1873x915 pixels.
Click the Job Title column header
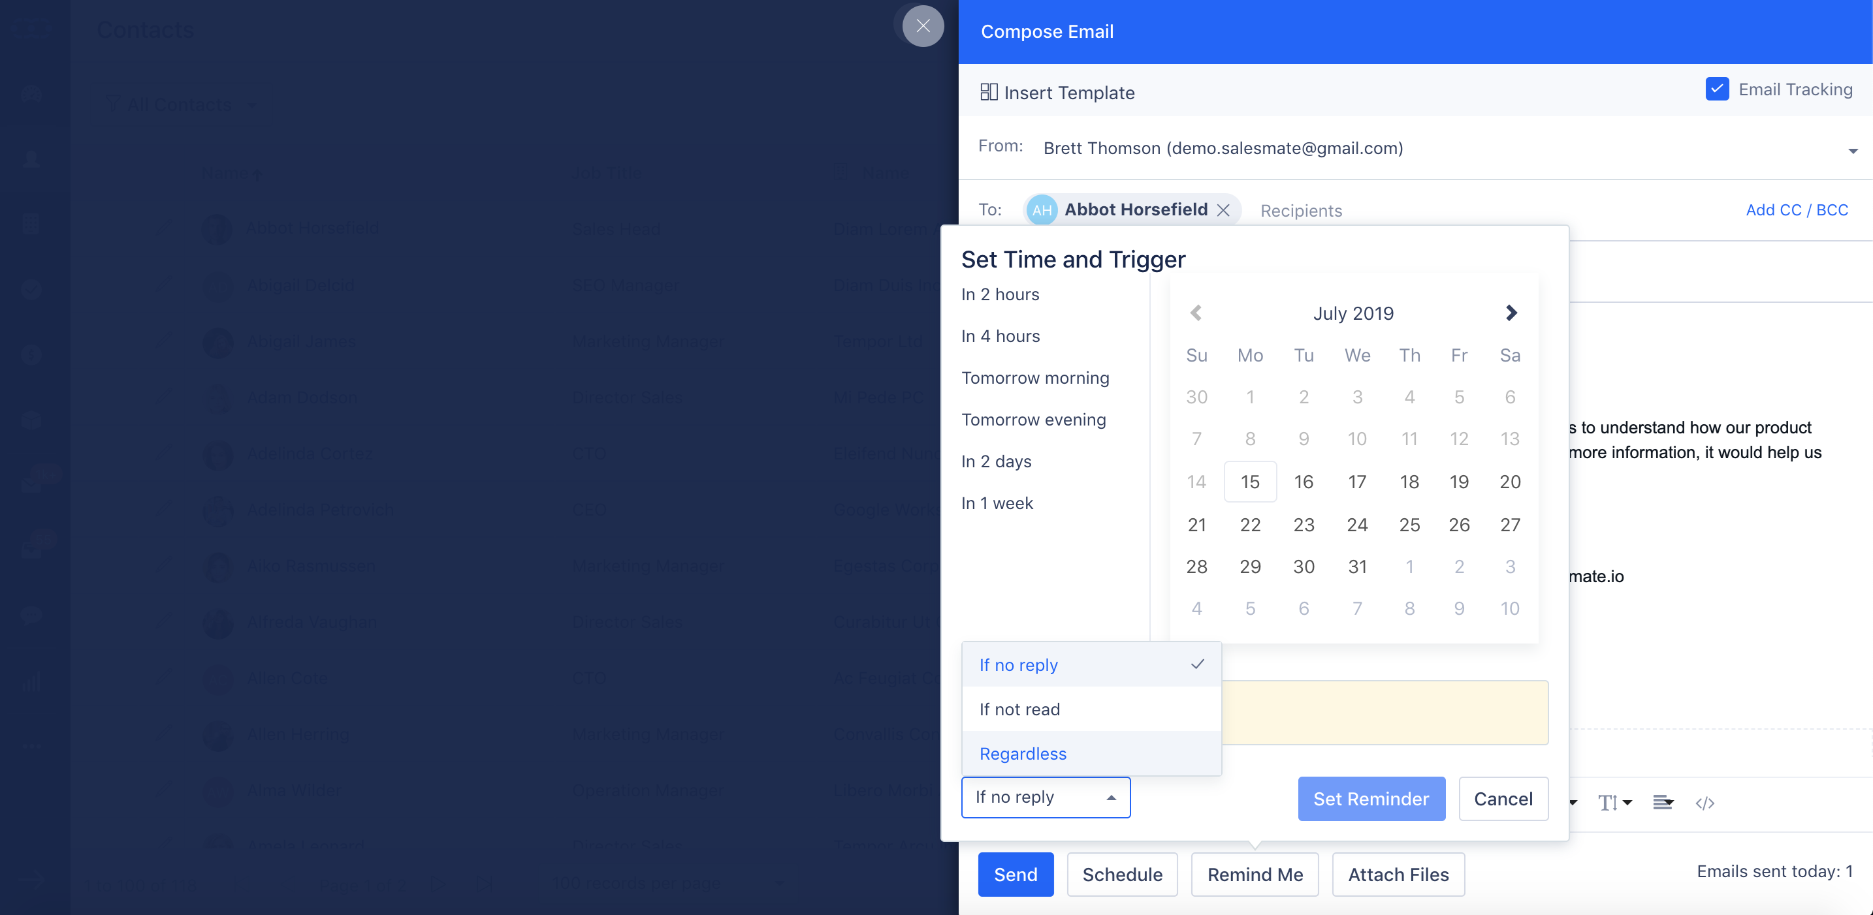click(605, 173)
